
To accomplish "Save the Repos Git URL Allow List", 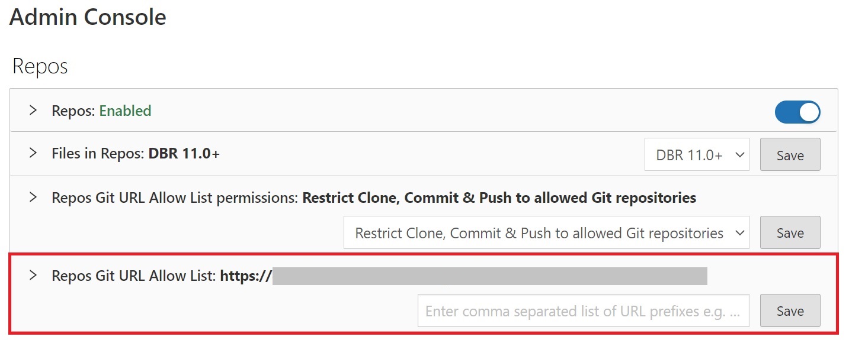I will (x=790, y=310).
